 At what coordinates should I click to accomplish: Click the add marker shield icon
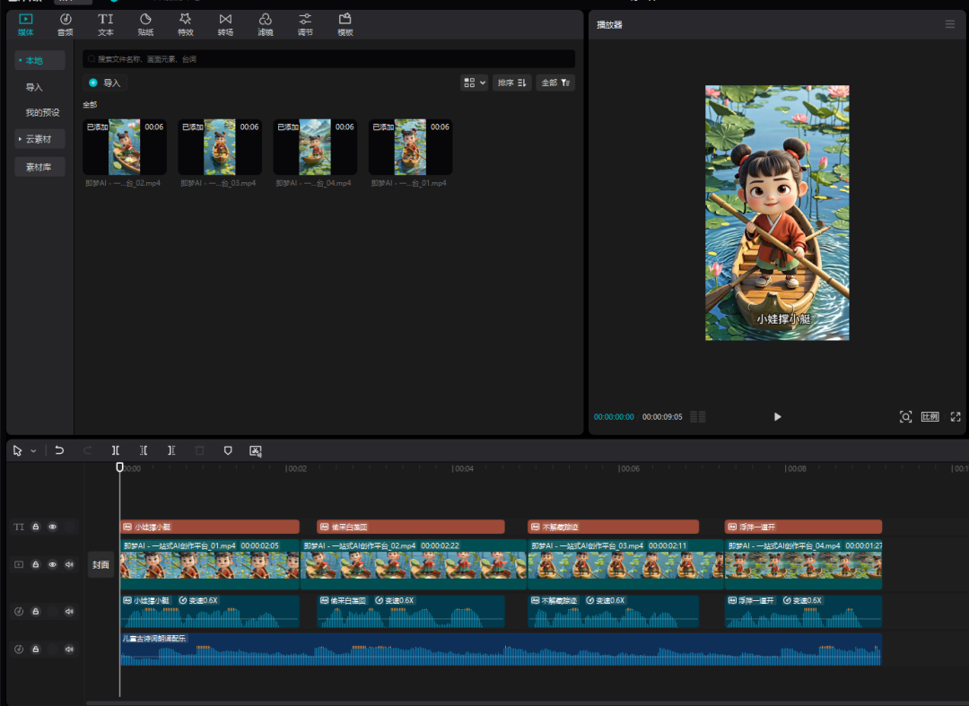(228, 450)
